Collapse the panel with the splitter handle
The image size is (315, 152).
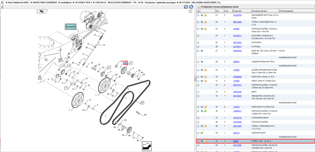[x=195, y=78]
